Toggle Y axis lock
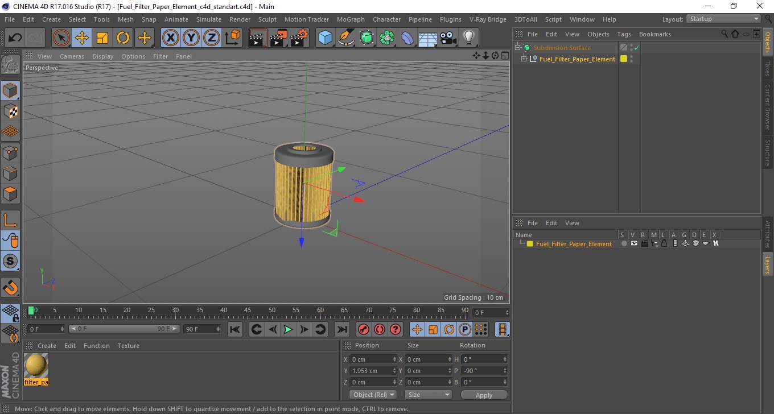 191,38
